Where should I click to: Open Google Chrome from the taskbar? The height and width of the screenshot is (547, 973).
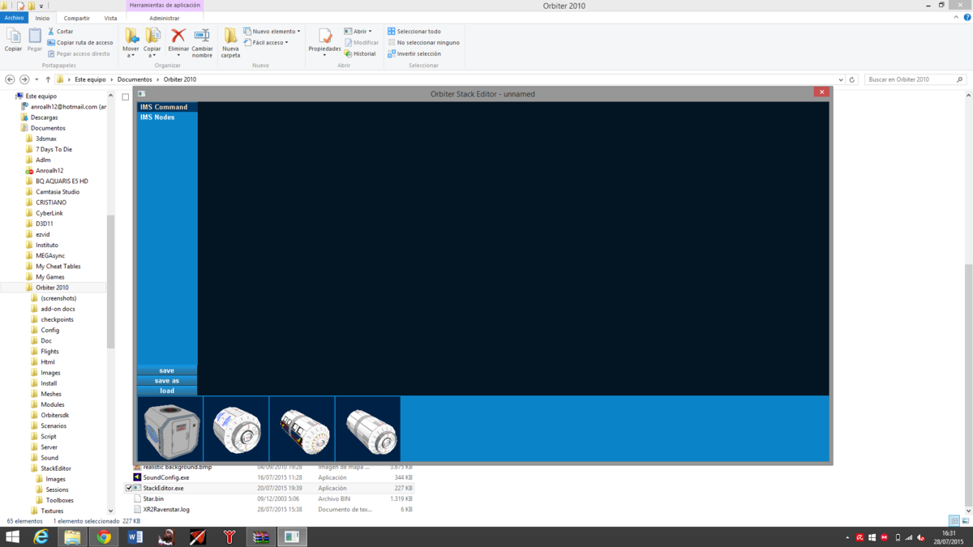(104, 536)
